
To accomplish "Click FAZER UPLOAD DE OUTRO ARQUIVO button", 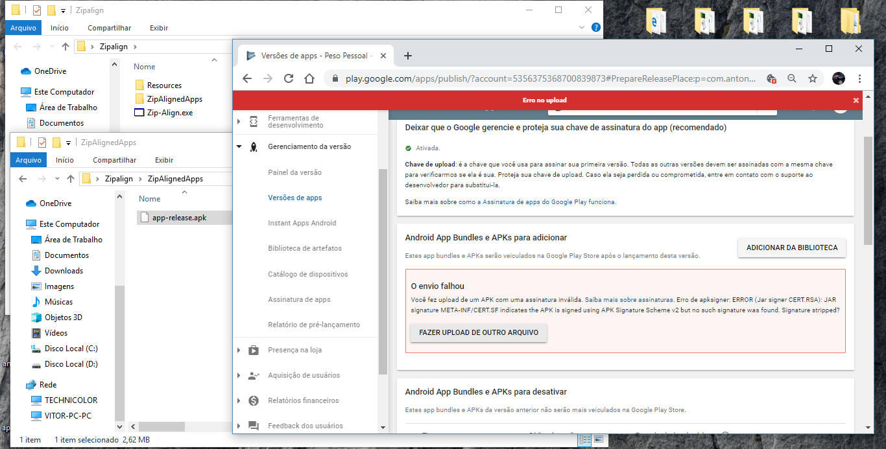I will [479, 332].
